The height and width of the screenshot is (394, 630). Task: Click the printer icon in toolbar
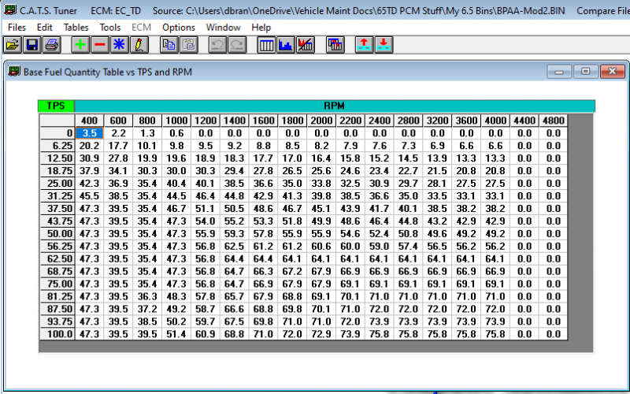pos(51,45)
